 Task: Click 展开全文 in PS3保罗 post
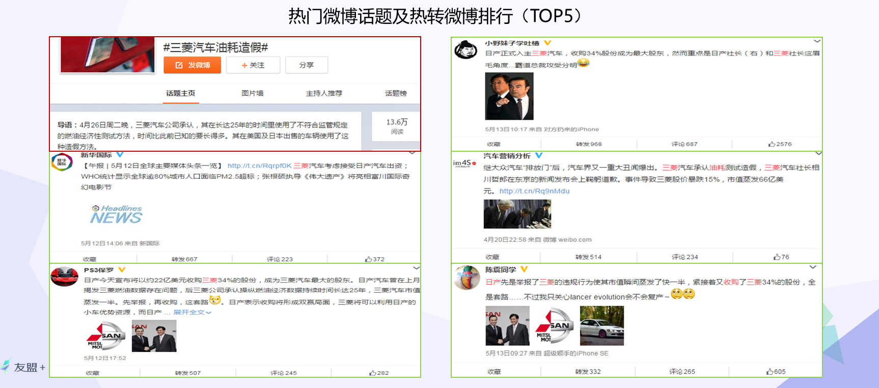tap(192, 312)
